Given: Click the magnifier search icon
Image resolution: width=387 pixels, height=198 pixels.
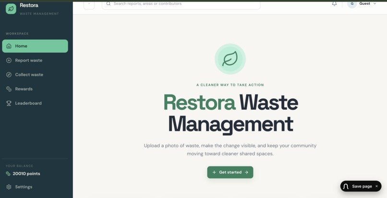Looking at the screenshot, I should 109,3.
